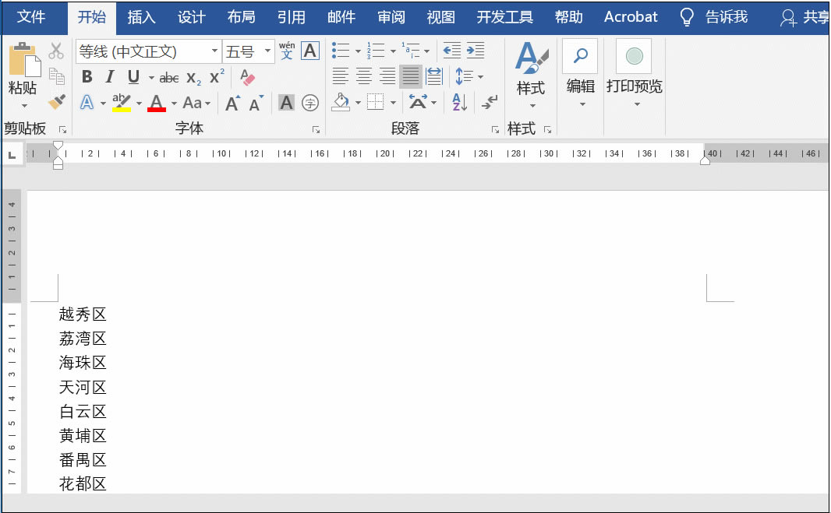Clear all formatting with the eraser icon

pos(246,76)
